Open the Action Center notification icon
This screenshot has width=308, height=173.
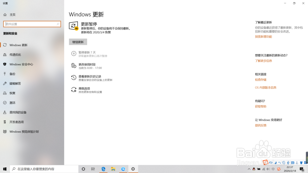click(302, 169)
